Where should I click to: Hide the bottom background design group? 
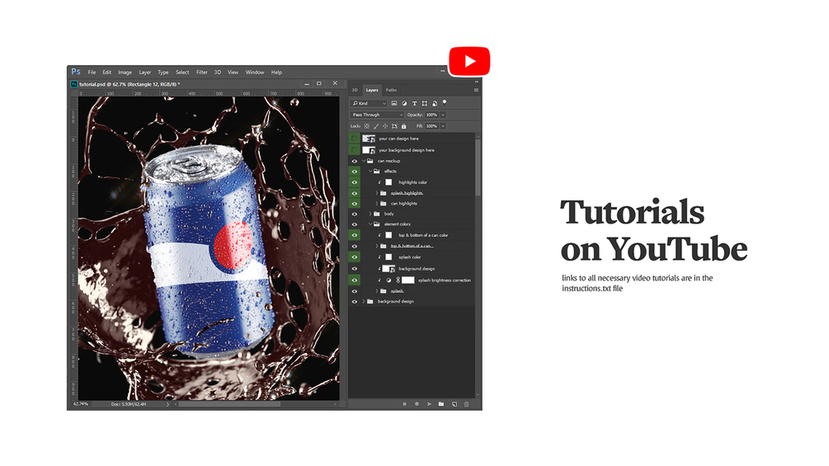[x=354, y=302]
